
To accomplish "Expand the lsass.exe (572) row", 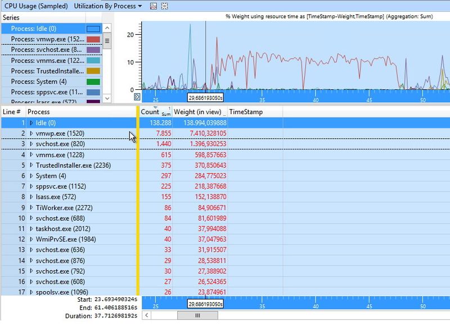I will tap(31, 197).
